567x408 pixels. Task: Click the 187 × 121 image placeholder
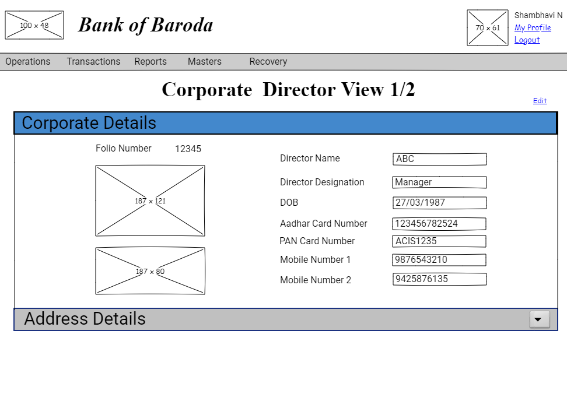pos(150,201)
